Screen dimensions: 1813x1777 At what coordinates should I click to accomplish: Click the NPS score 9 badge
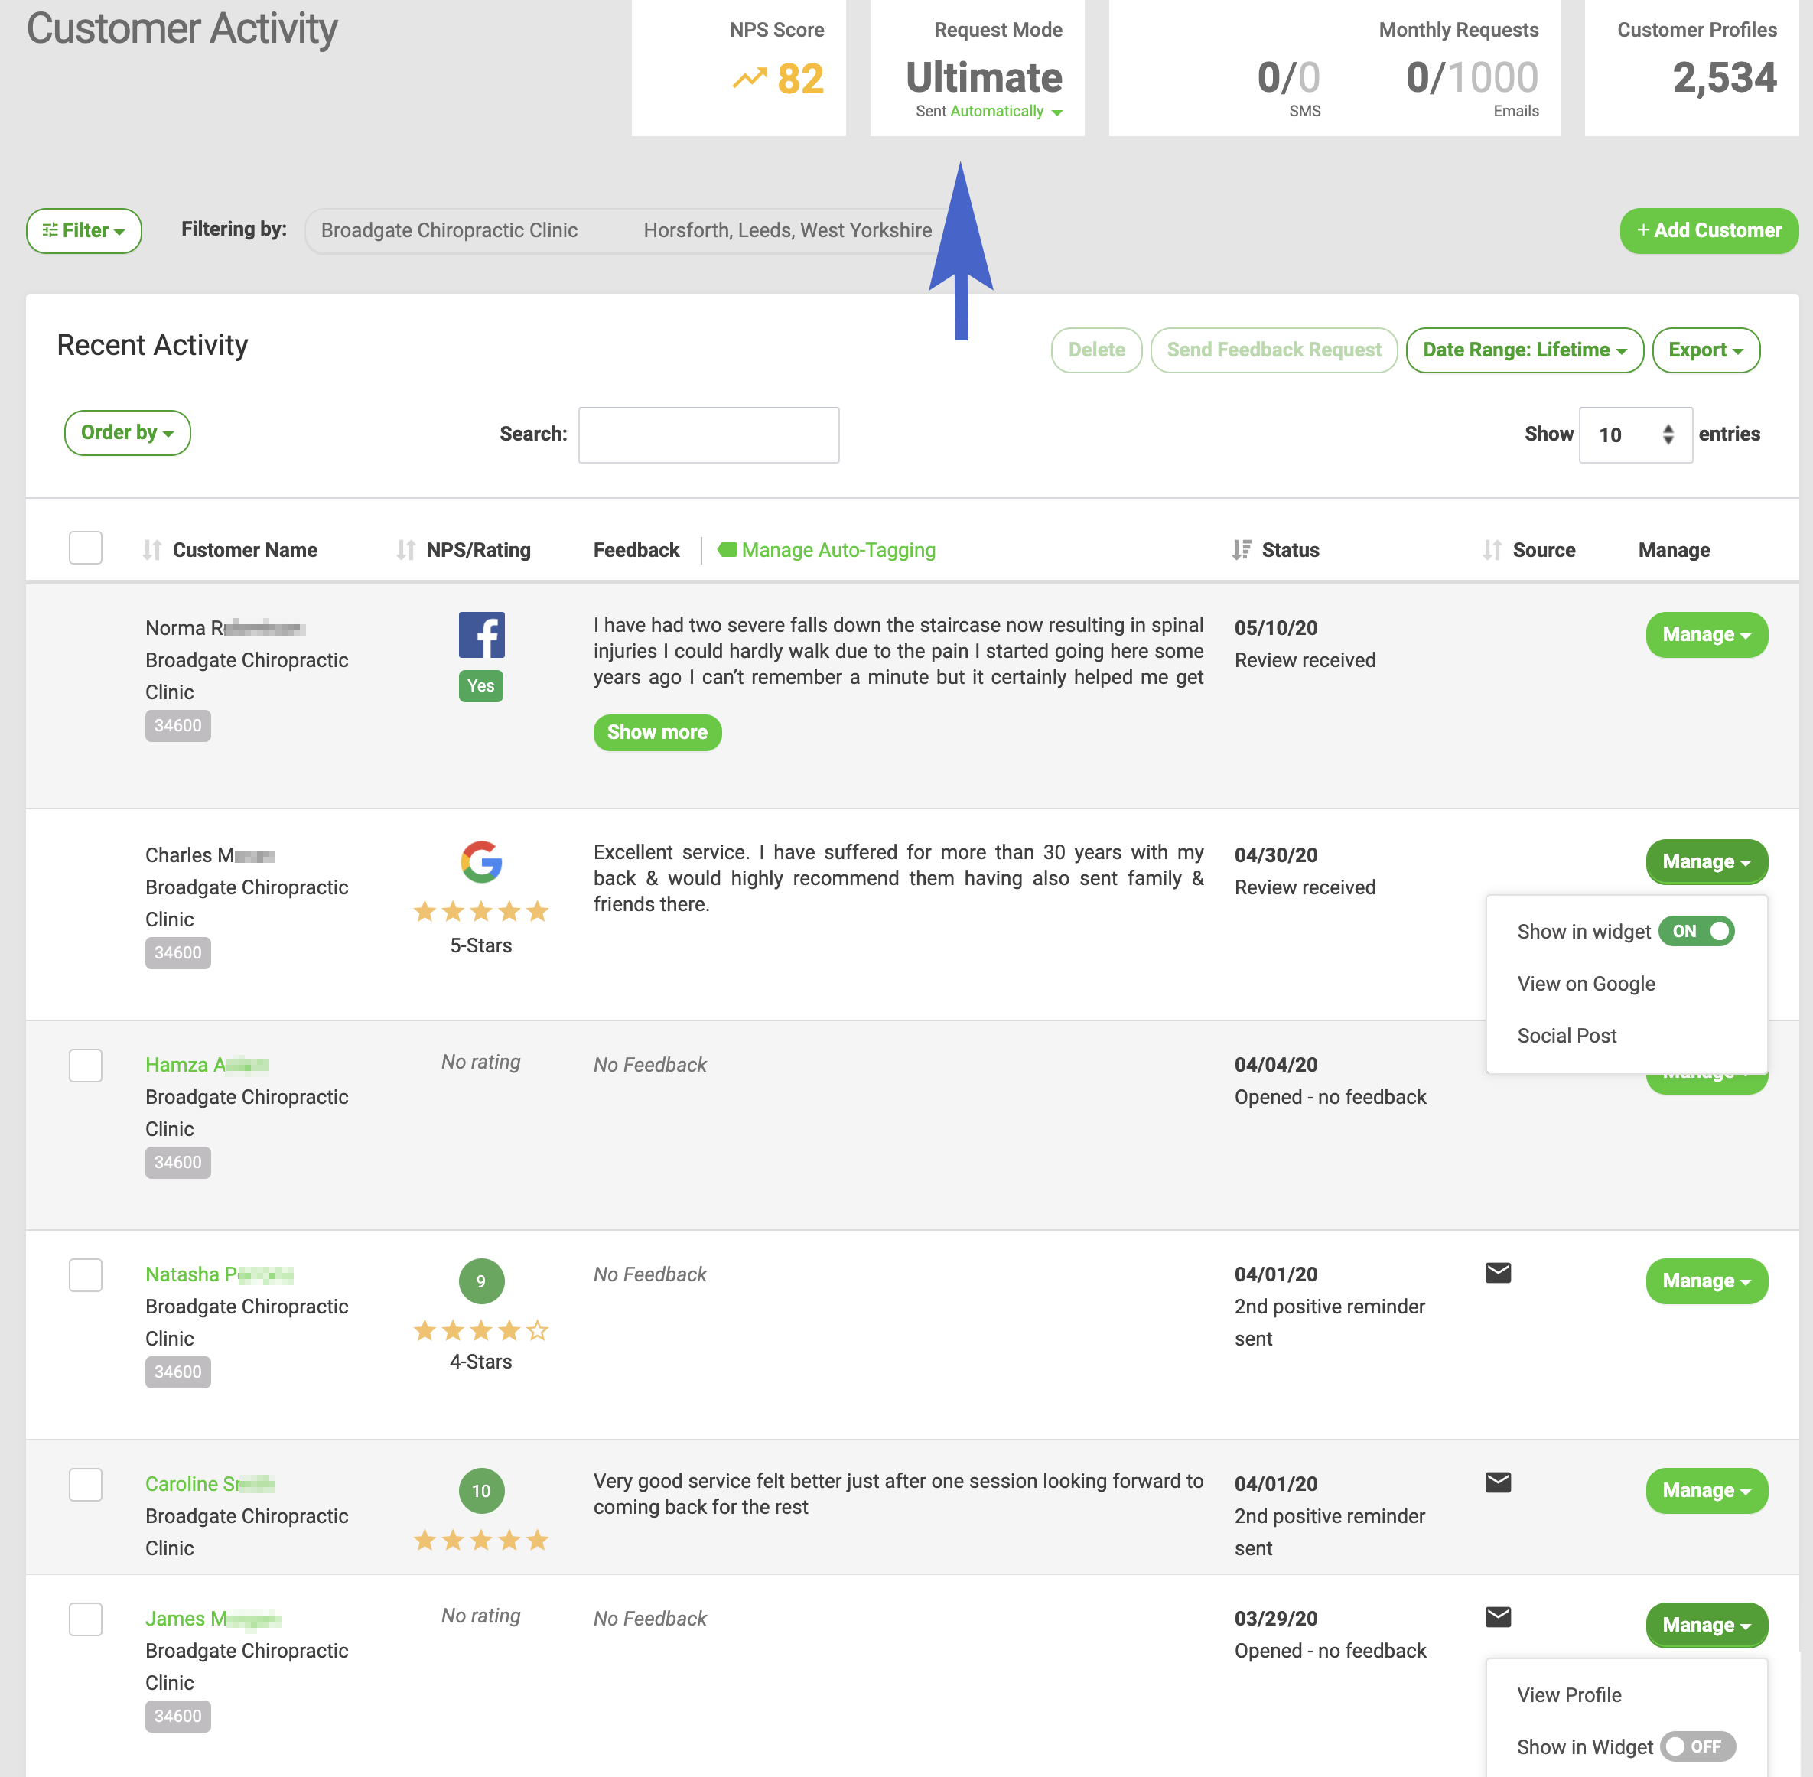pos(481,1281)
